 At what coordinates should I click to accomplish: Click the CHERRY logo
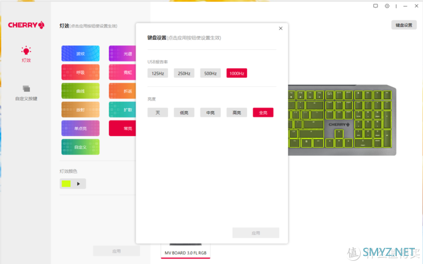click(x=26, y=25)
